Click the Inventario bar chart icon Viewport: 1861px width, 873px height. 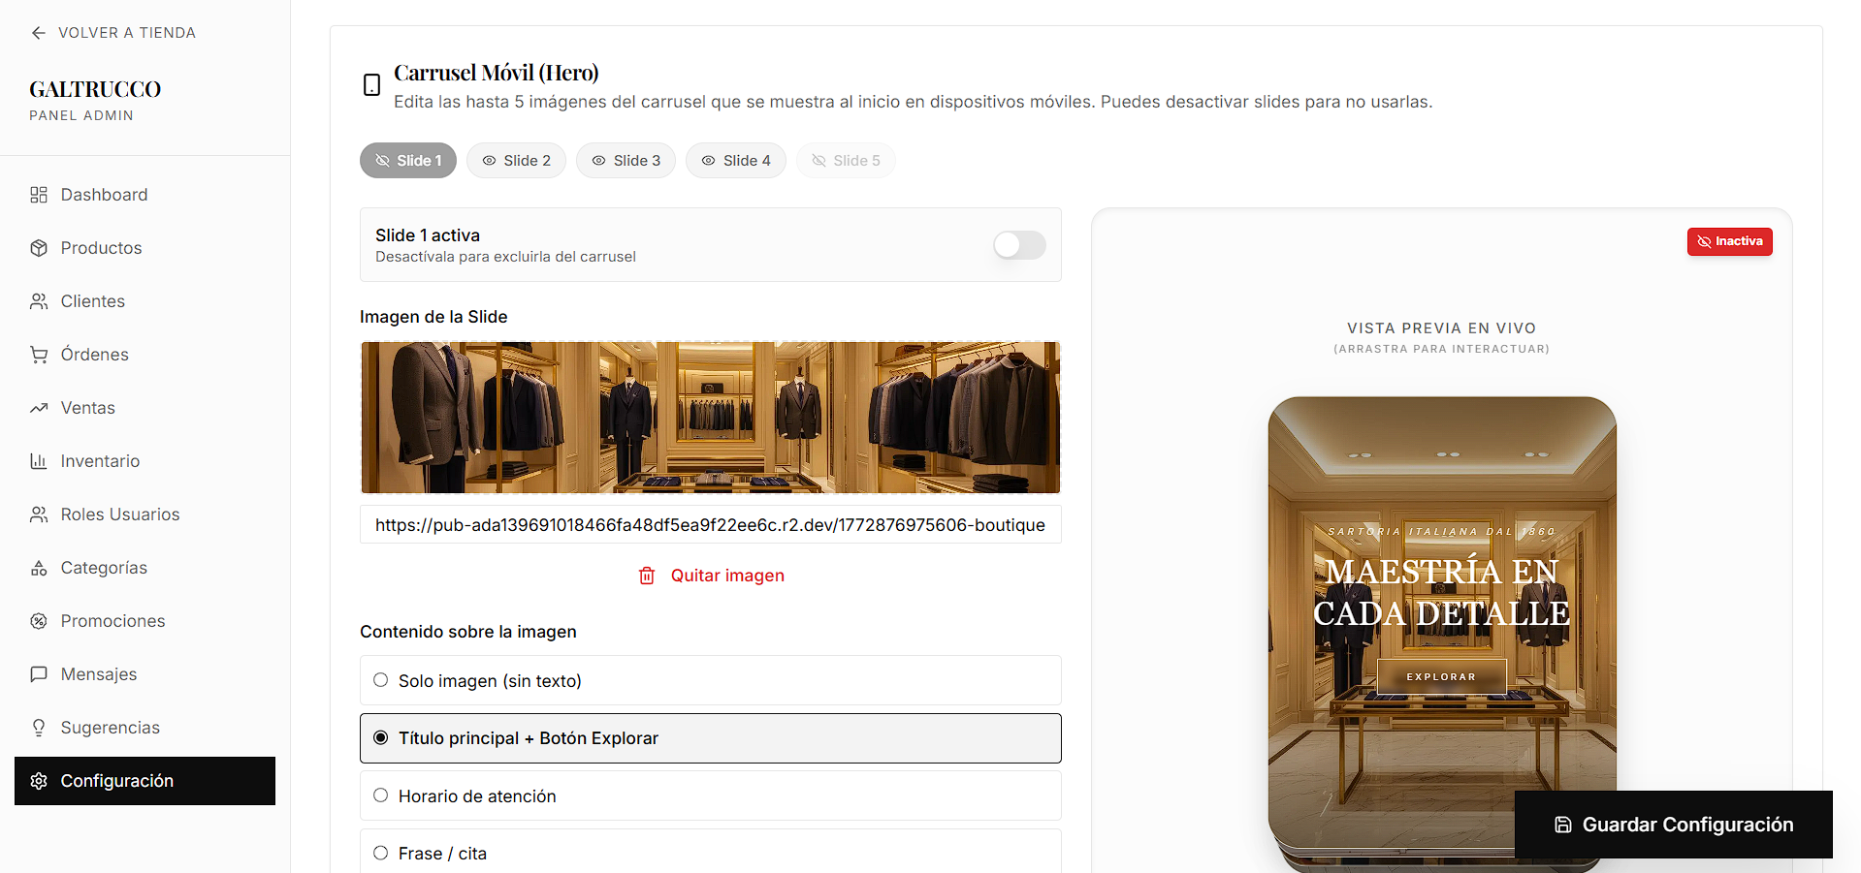click(x=39, y=461)
